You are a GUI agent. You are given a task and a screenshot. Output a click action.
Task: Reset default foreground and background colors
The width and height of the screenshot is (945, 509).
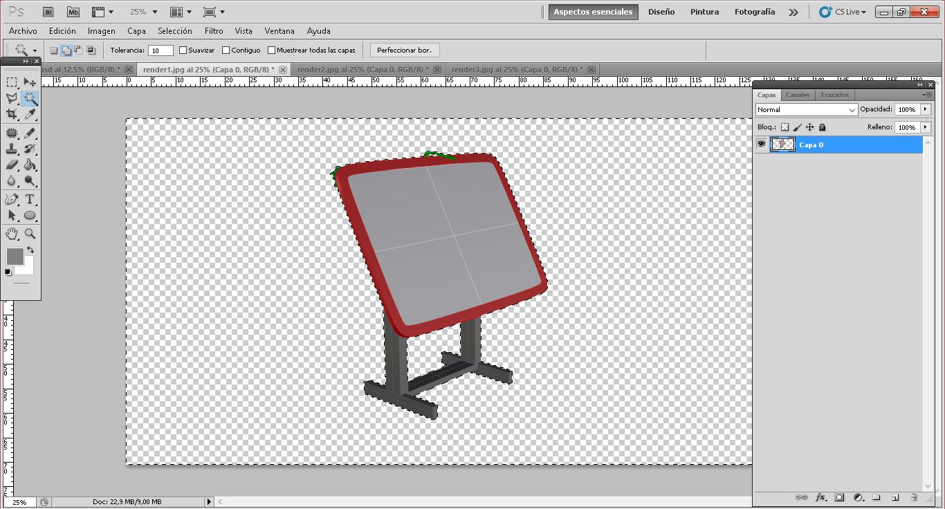[8, 272]
